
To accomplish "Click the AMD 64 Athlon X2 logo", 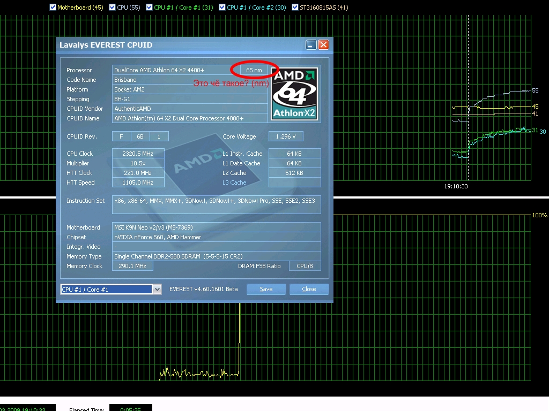I will tap(294, 94).
